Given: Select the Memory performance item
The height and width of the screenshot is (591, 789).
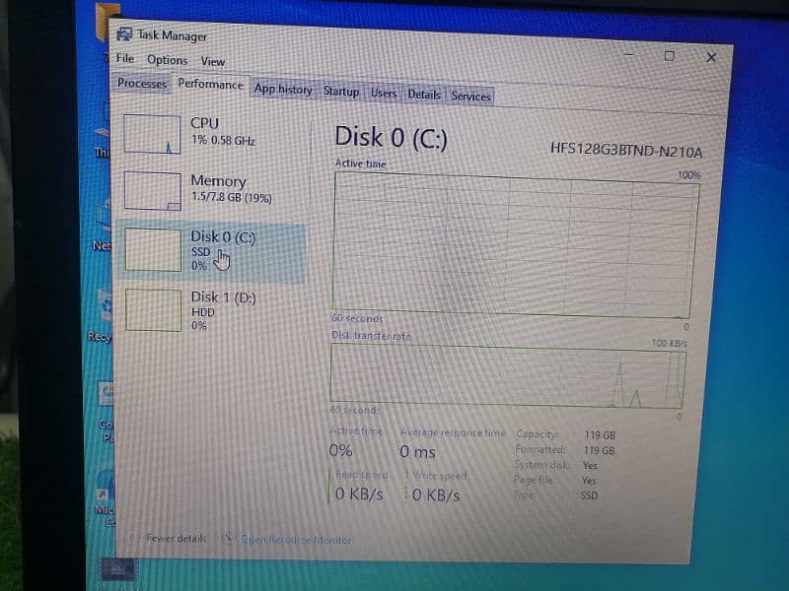Looking at the screenshot, I should (x=211, y=190).
